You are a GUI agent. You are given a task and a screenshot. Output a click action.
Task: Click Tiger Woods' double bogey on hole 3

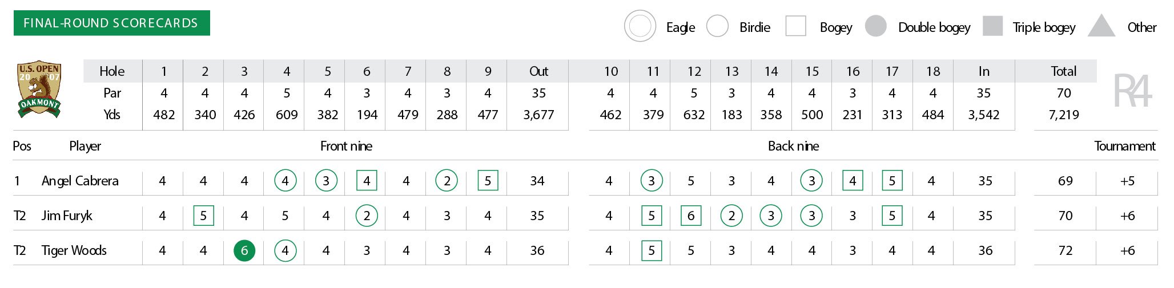pos(244,250)
